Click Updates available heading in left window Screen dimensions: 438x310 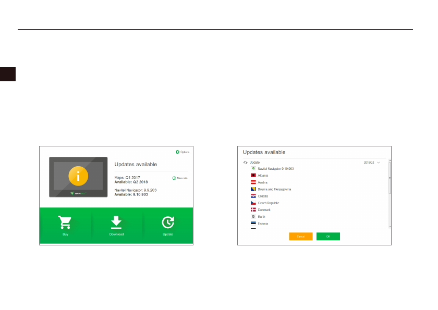point(136,164)
